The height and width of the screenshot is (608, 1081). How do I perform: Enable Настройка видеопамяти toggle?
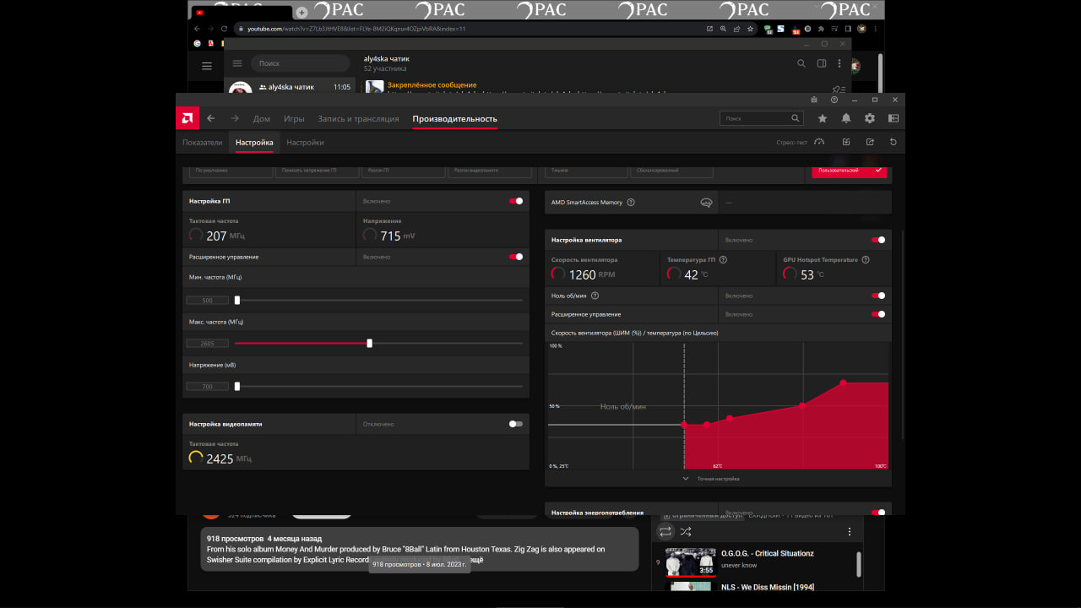click(516, 424)
